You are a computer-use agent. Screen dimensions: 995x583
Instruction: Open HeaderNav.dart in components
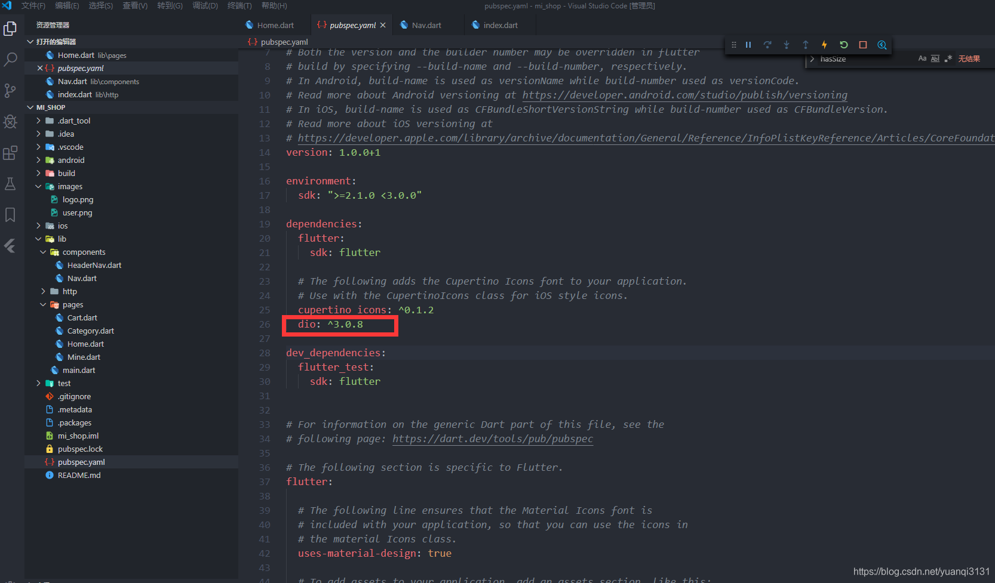pyautogui.click(x=94, y=265)
